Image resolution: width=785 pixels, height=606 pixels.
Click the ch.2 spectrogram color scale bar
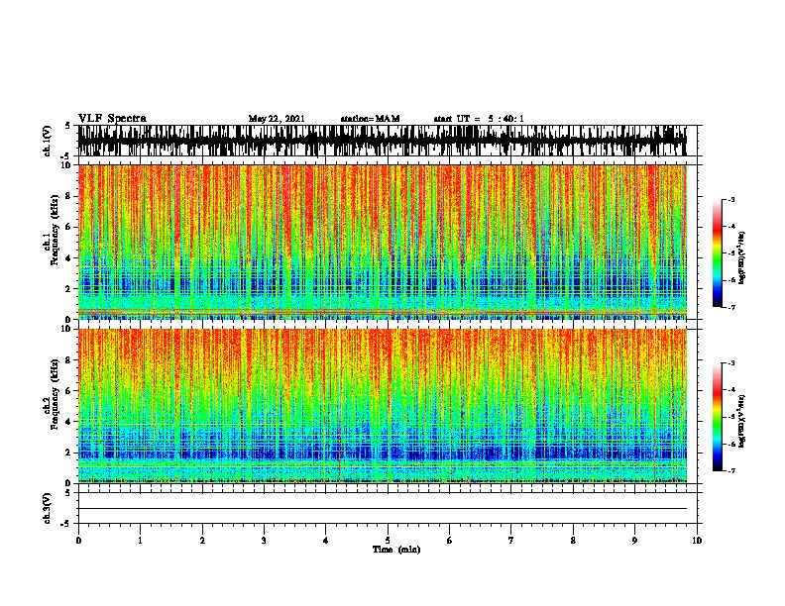point(718,417)
